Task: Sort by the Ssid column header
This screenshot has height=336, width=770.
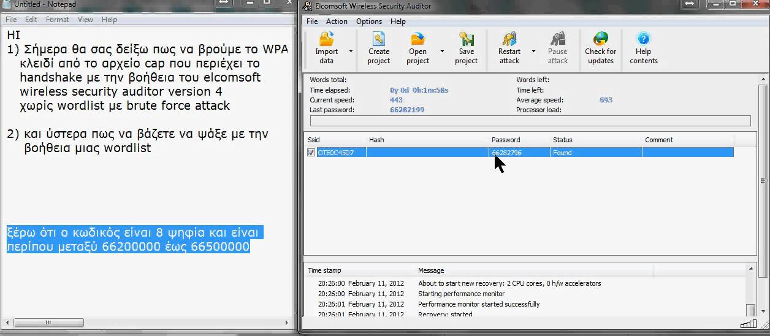Action: click(x=335, y=140)
